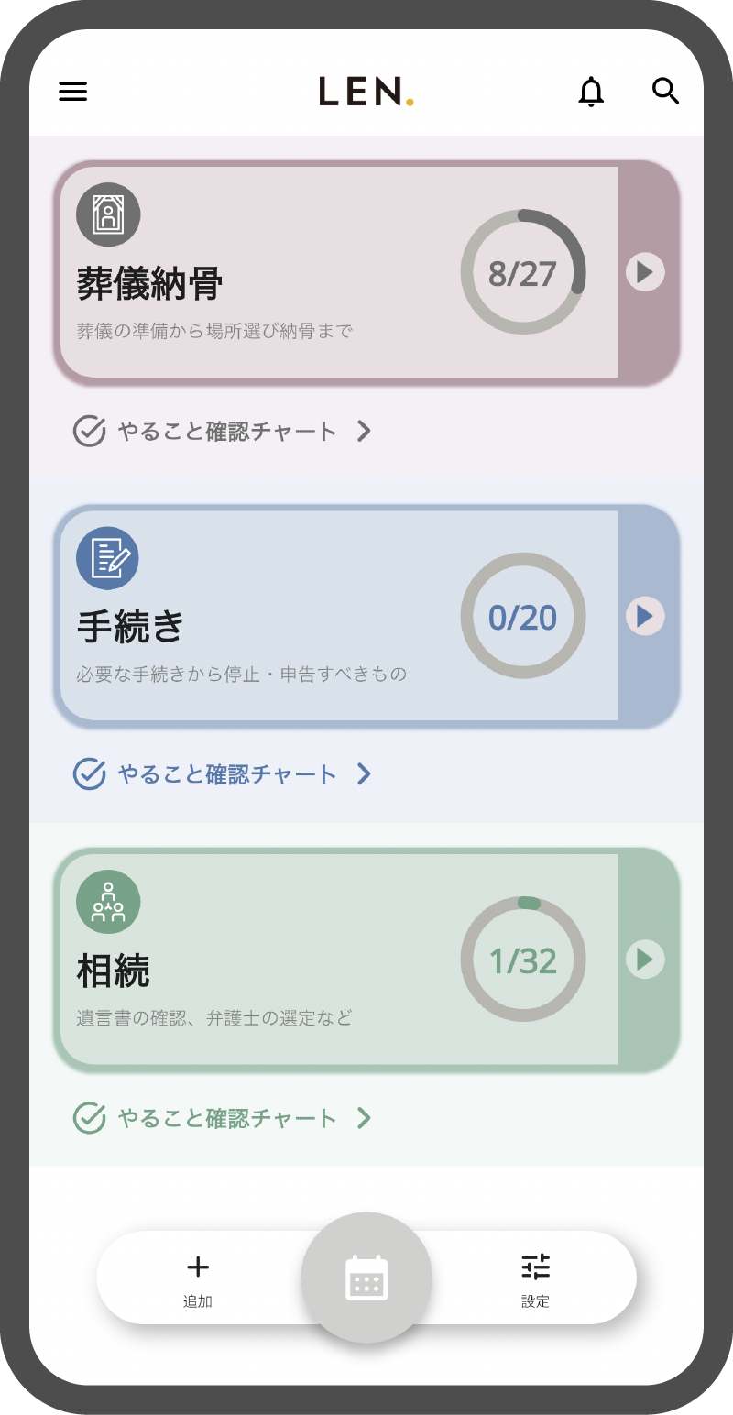Expand 相続 card with green arrow
Screen dimensions: 733x1415
645,959
